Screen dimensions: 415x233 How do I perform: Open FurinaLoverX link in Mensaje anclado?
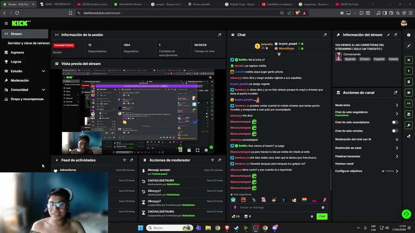coord(160,174)
